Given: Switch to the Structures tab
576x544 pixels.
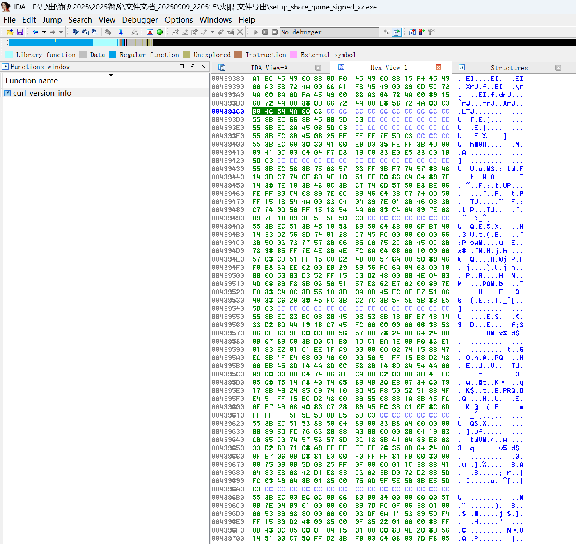Looking at the screenshot, I should tap(509, 68).
